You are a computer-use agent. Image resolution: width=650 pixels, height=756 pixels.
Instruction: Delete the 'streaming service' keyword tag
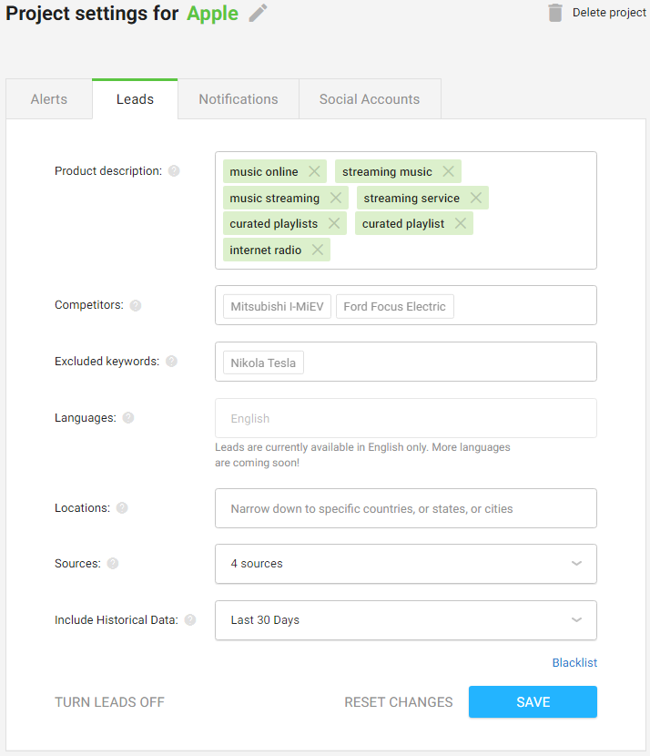click(x=476, y=198)
